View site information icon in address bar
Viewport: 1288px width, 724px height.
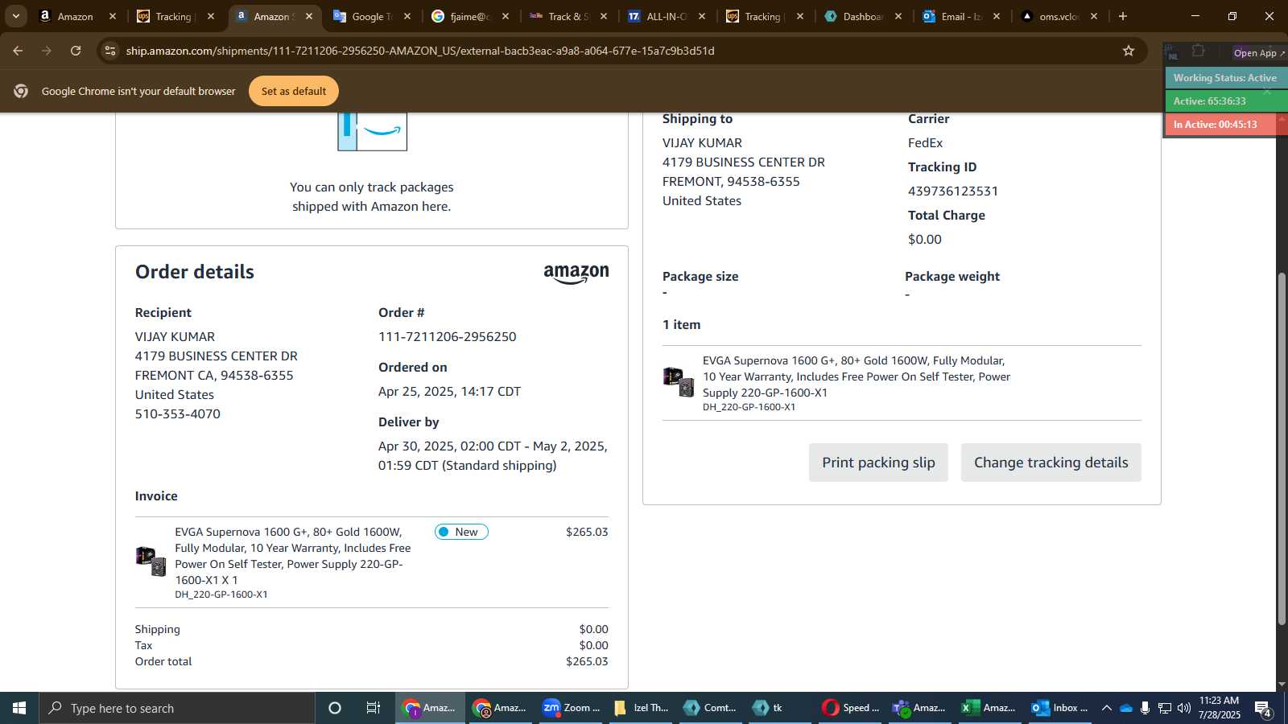[110, 51]
